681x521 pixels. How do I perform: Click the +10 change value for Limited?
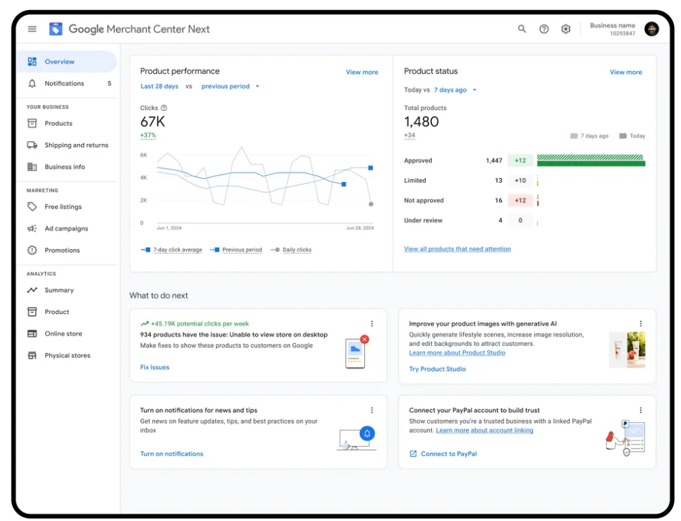pos(520,180)
